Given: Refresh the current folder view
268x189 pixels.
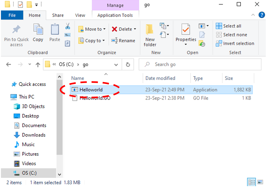Looking at the screenshot, I should point(128,64).
